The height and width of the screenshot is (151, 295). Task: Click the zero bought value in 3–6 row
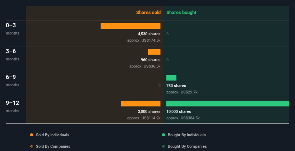[x=167, y=60]
